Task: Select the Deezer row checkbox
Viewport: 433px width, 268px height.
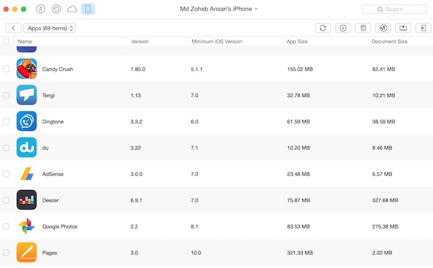Action: 6,200
